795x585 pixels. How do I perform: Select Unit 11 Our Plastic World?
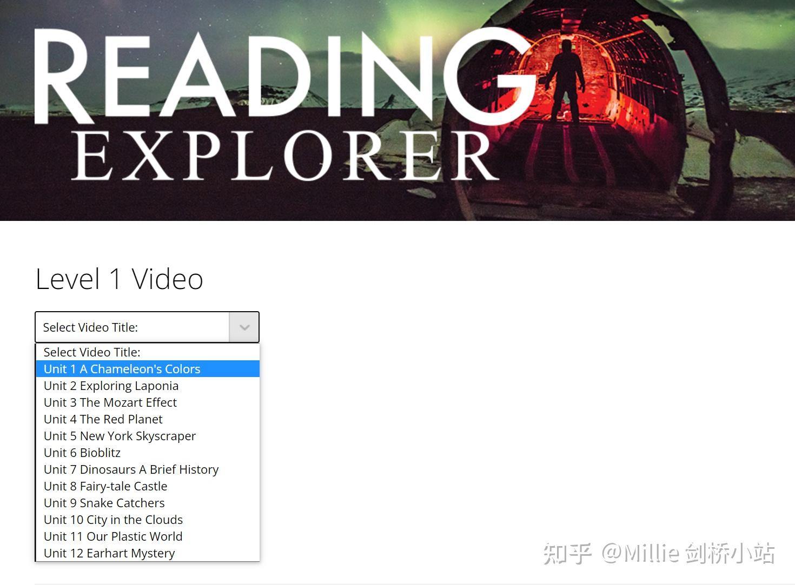112,536
